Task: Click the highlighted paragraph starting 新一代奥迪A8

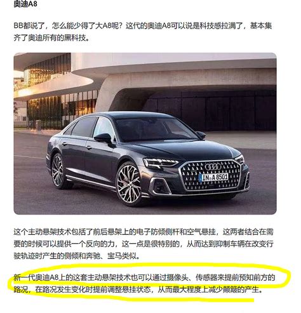Action: point(144,283)
